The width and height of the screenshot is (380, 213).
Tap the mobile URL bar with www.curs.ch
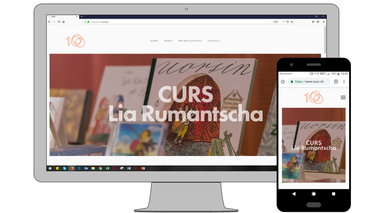[x=309, y=81]
